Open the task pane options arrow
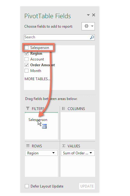This screenshot has width=130, height=196. click(x=88, y=15)
